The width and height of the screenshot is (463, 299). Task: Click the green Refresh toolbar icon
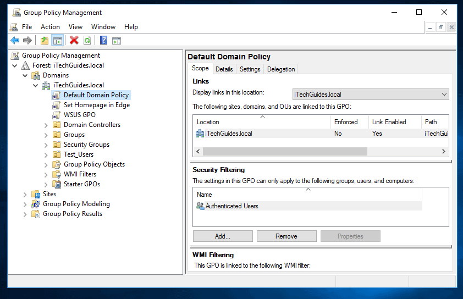click(x=87, y=40)
